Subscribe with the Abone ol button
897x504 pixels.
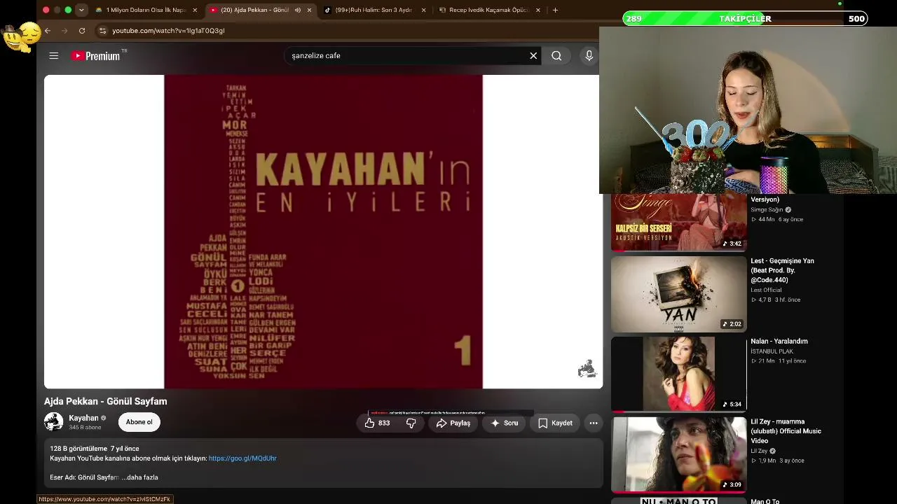139,422
